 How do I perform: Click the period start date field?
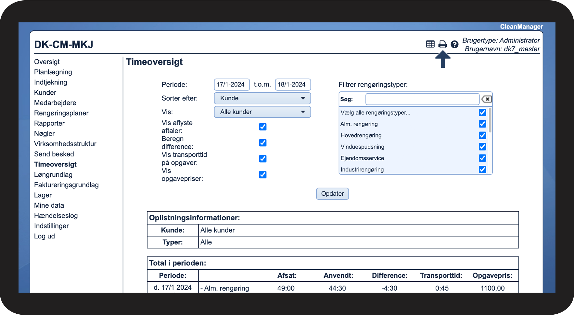(232, 85)
